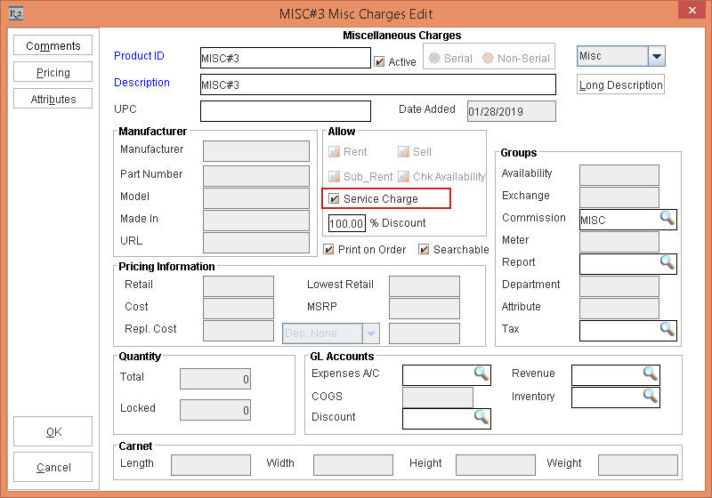Viewport: 712px width, 498px height.
Task: Open the Report group search lookup
Action: coord(667,262)
